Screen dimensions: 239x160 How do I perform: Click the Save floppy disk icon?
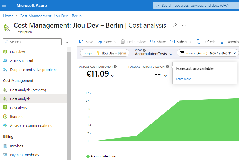(x=81, y=41)
